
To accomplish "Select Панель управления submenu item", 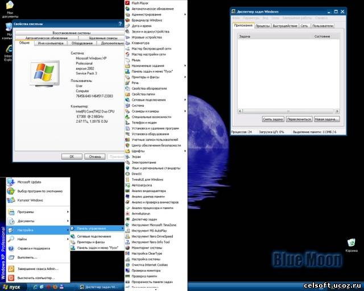I will 97,228.
